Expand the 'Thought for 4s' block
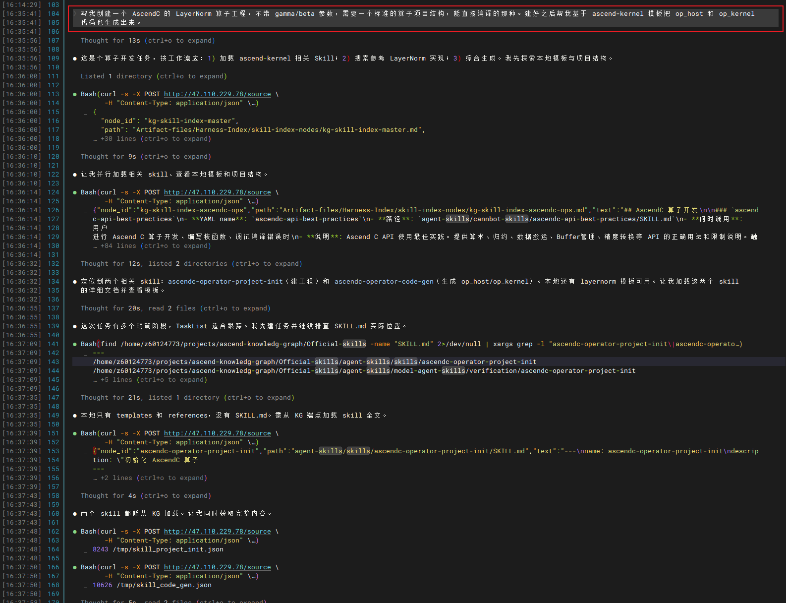786x603 pixels. 146,496
